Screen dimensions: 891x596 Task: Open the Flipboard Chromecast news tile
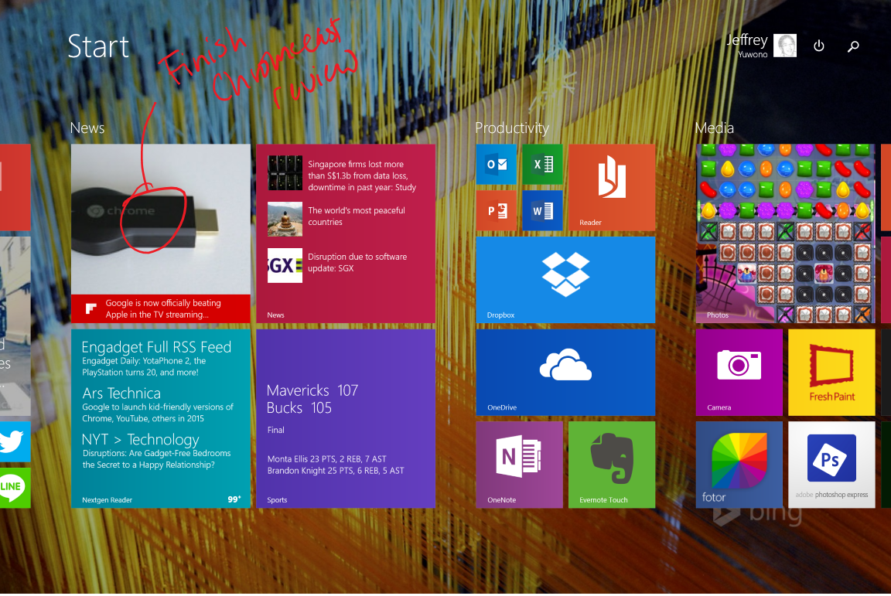pyautogui.click(x=161, y=233)
